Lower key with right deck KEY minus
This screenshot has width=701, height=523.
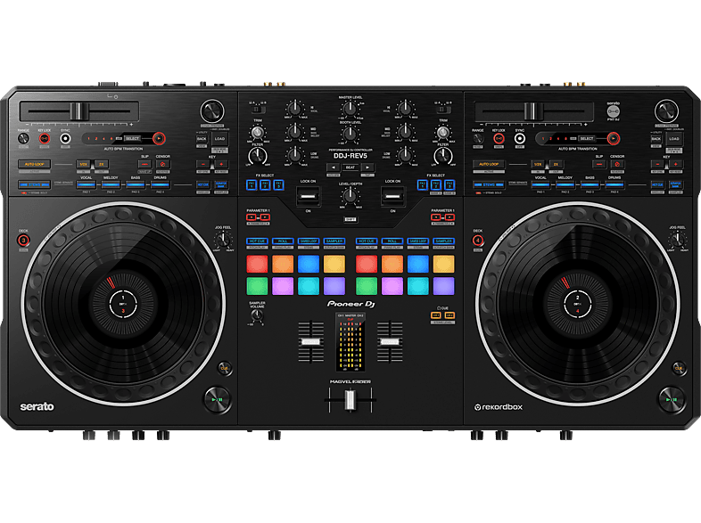point(657,164)
